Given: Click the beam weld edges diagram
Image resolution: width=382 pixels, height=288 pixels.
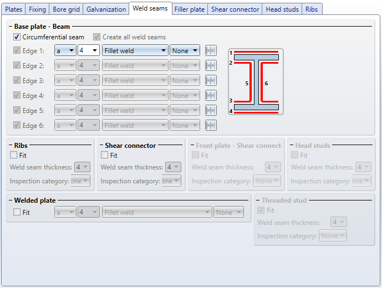Looking at the screenshot, I should click(256, 82).
